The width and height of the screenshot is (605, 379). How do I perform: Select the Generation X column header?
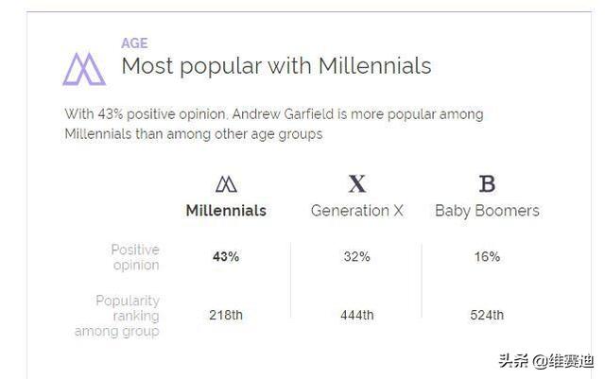357,211
